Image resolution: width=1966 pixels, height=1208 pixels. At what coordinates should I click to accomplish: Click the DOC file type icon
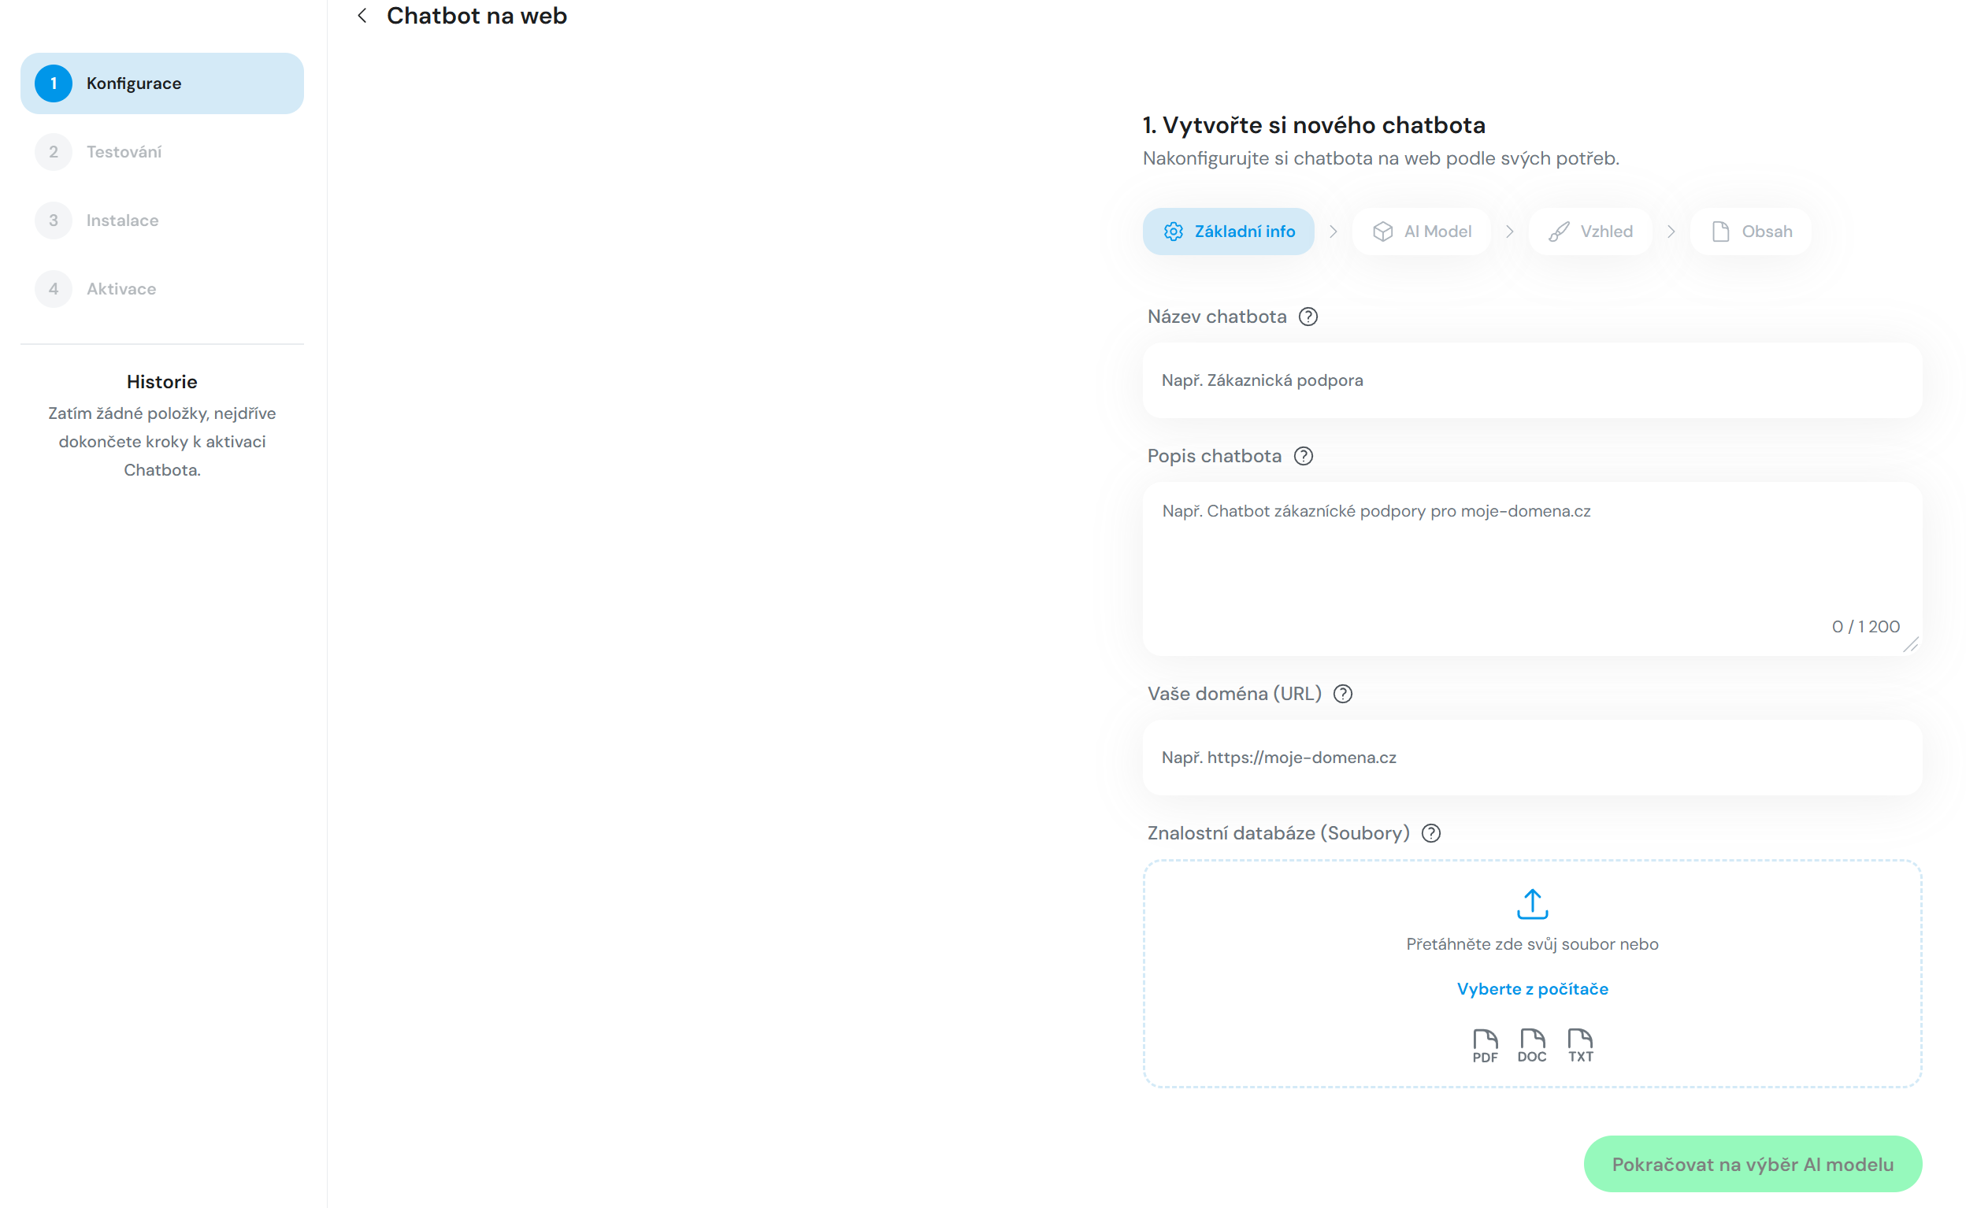1532,1046
